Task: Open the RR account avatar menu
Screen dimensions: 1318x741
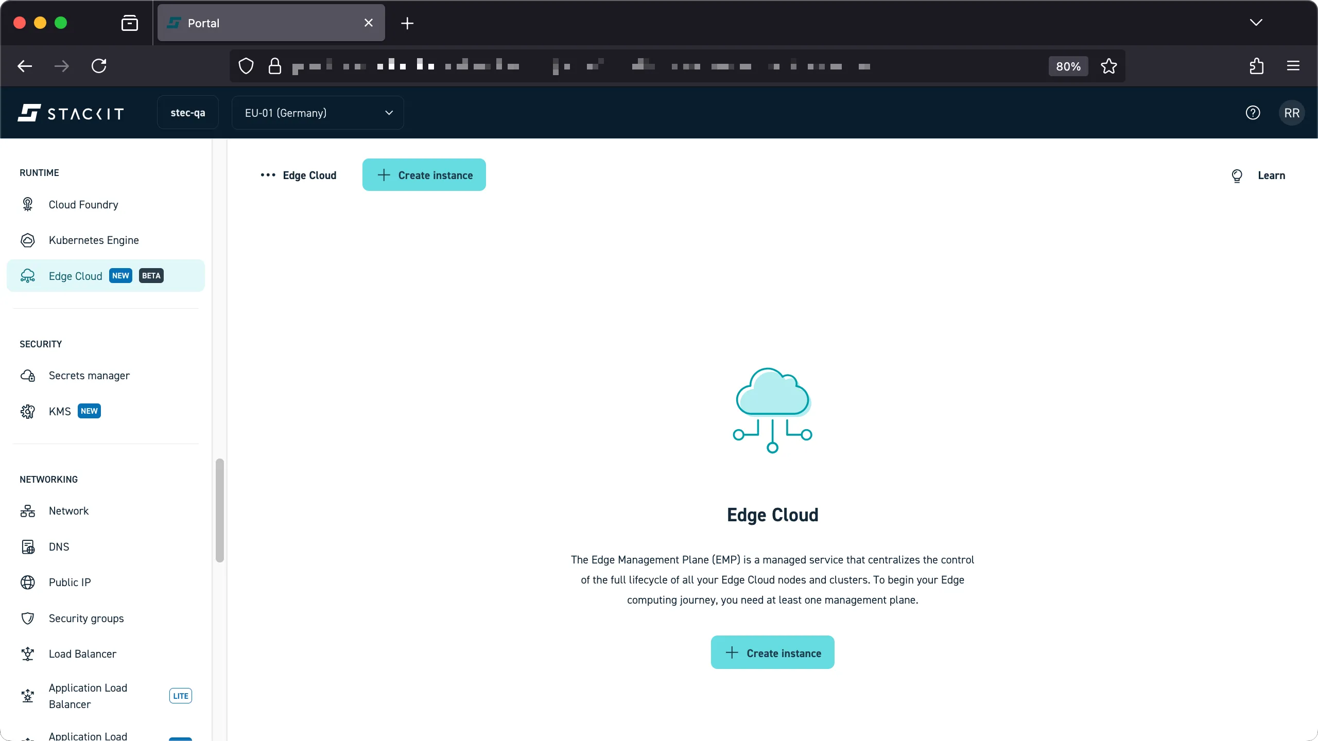Action: [1292, 113]
